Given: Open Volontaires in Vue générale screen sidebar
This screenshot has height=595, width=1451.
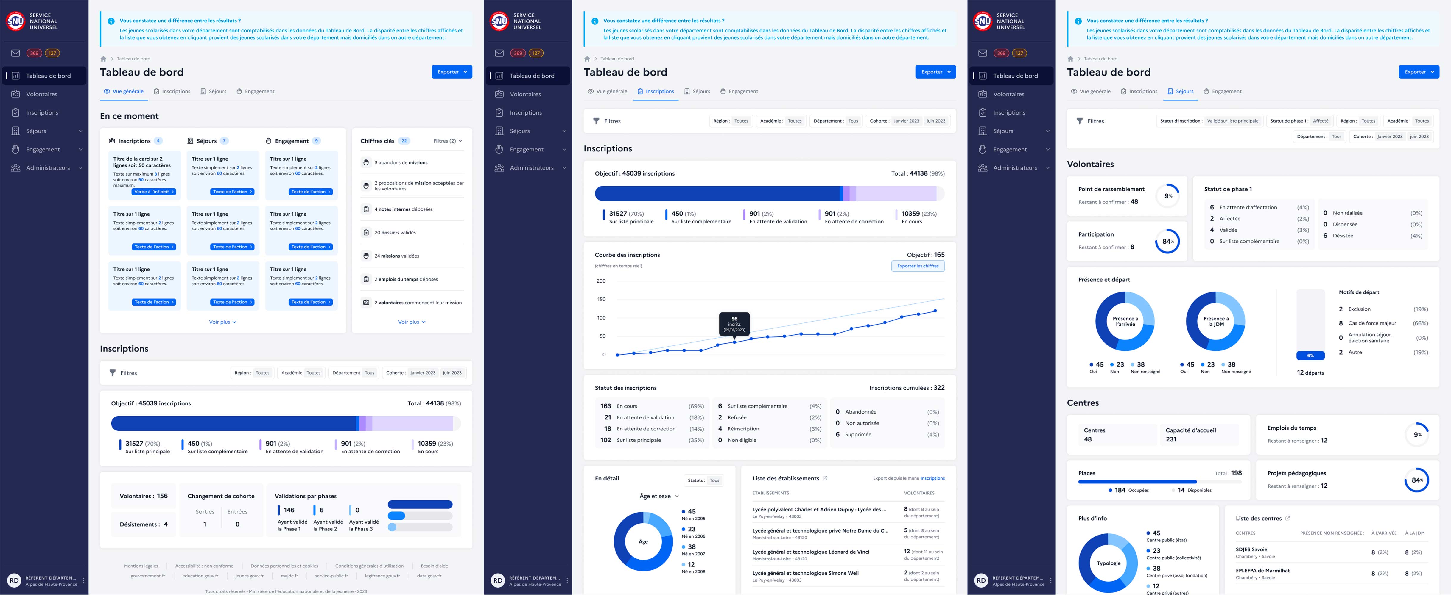Looking at the screenshot, I should coord(44,94).
